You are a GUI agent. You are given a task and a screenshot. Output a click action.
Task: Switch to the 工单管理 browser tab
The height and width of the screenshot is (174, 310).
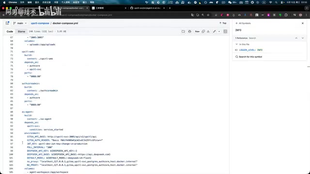(109, 8)
